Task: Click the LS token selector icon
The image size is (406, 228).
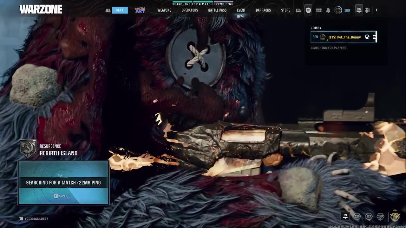Action: coord(345,216)
